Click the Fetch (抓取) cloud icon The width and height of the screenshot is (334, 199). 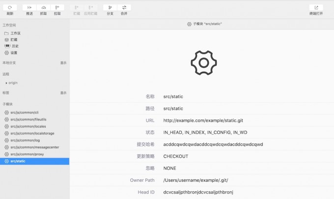(43, 7)
